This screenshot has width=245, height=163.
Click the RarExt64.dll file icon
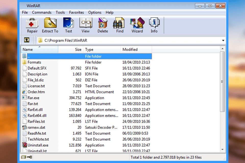[24, 116]
